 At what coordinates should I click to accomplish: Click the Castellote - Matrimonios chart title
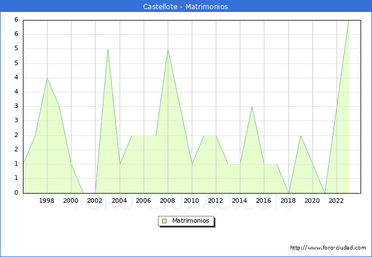185,7
